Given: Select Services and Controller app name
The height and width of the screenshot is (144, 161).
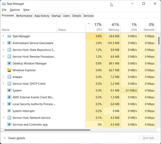Looking at the screenshot, I should pos(30,125).
